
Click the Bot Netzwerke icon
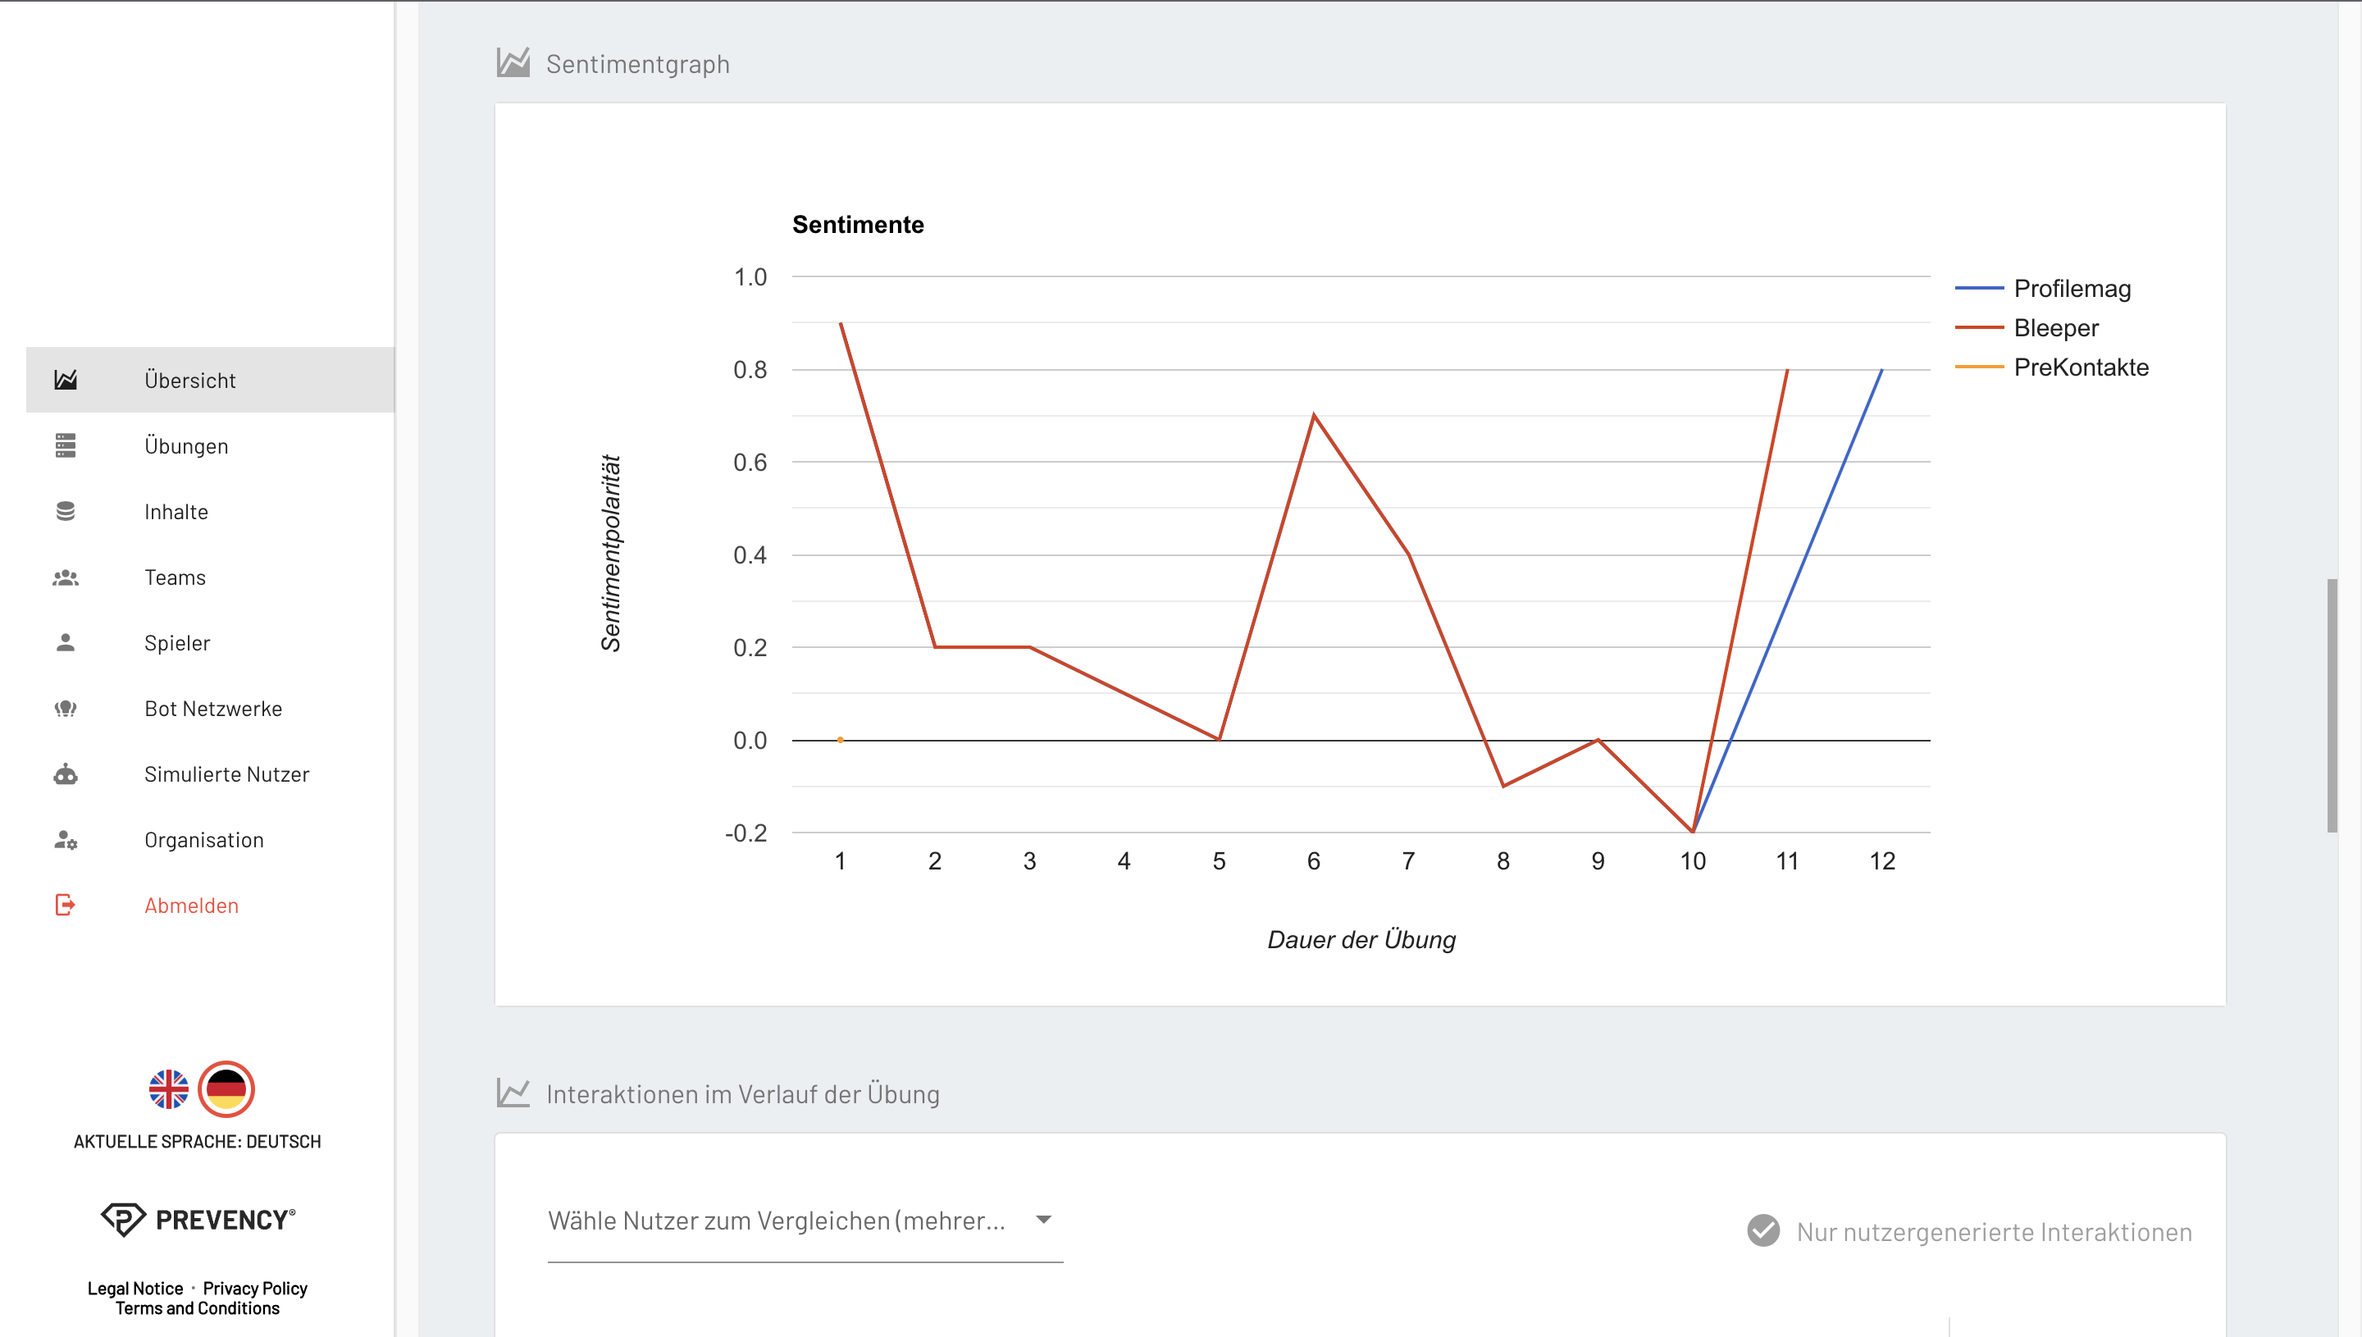(x=65, y=709)
